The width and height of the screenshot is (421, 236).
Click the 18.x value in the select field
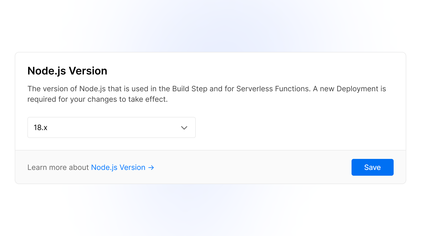[x=40, y=128]
